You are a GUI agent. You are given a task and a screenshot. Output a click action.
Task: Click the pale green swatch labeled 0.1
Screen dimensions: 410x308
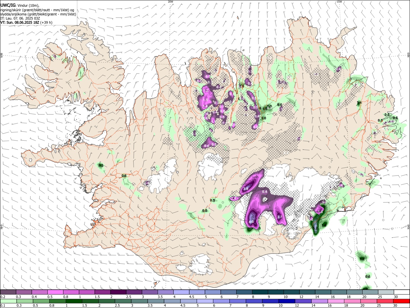[8, 301]
